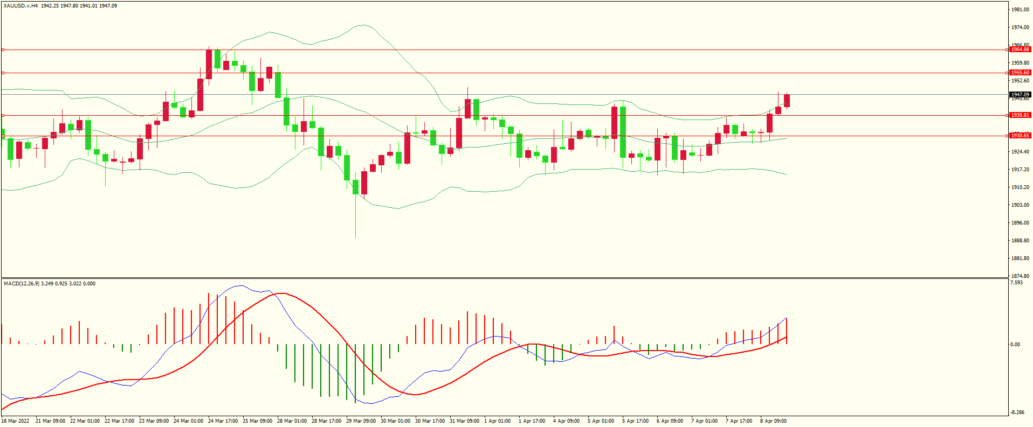The height and width of the screenshot is (427, 1033).
Task: Click the 1981.00 price on the scale
Action: (1020, 10)
